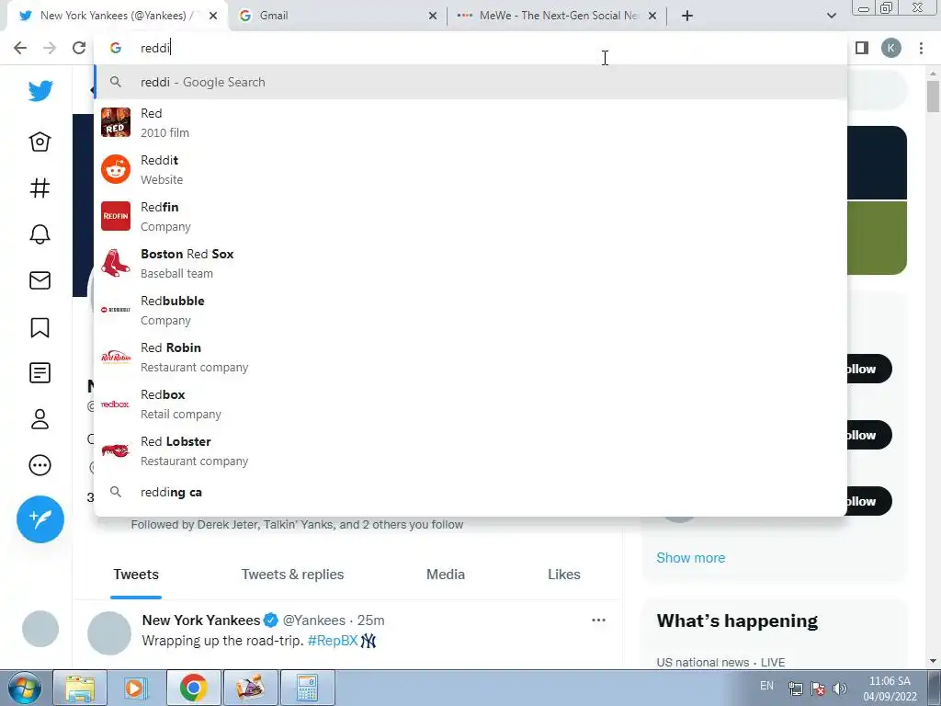This screenshot has height=706, width=941.
Task: Open Twitter Home from sidebar
Action: coord(40,142)
